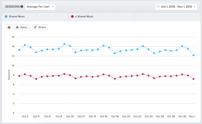Screen dimensions: 202x124
Task: Open the Average Per User dropdown
Action: click(40, 7)
